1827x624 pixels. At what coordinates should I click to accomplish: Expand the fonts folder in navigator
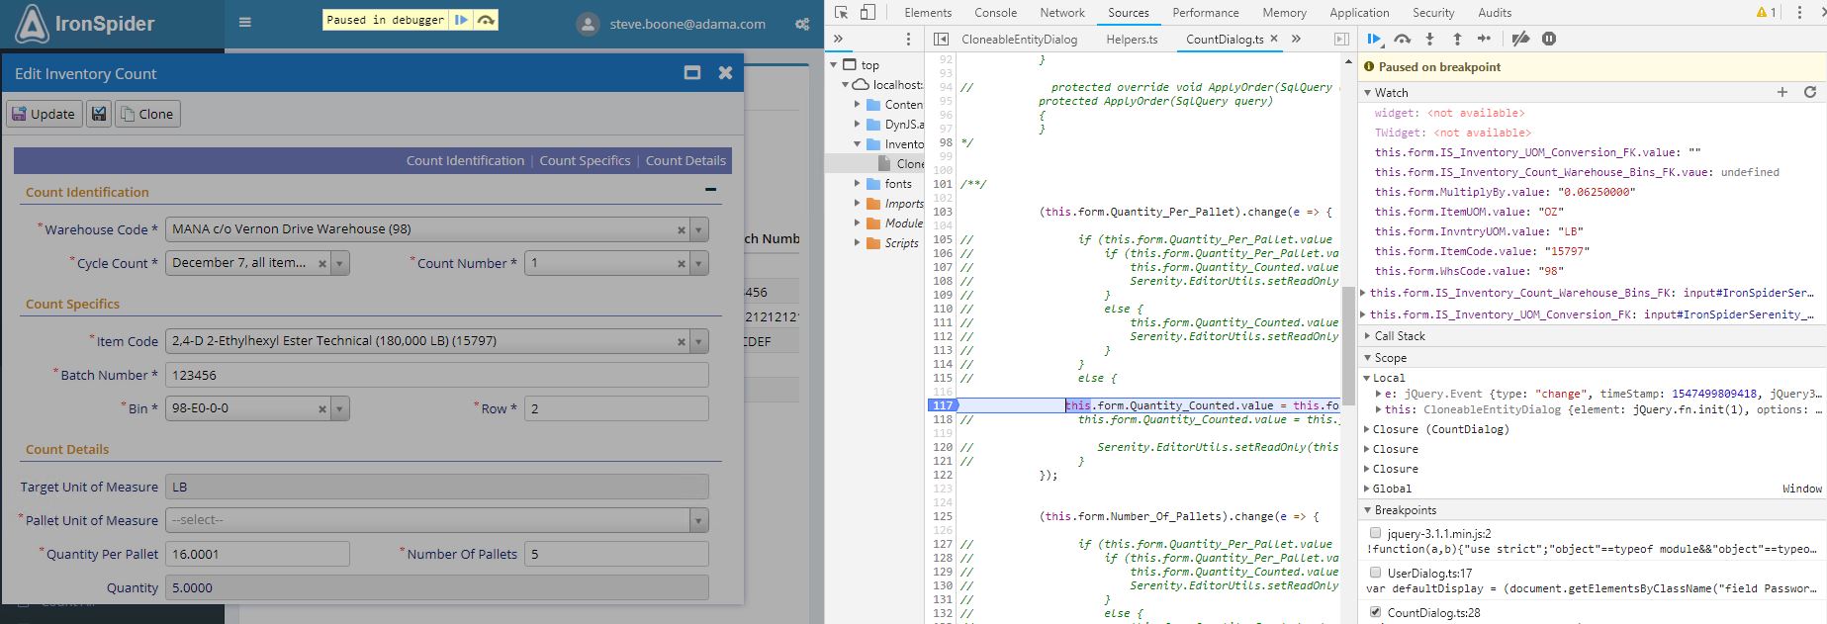pyautogui.click(x=857, y=184)
